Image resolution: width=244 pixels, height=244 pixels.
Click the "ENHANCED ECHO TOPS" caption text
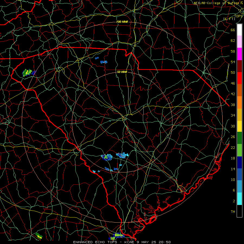pyautogui.click(x=95, y=242)
